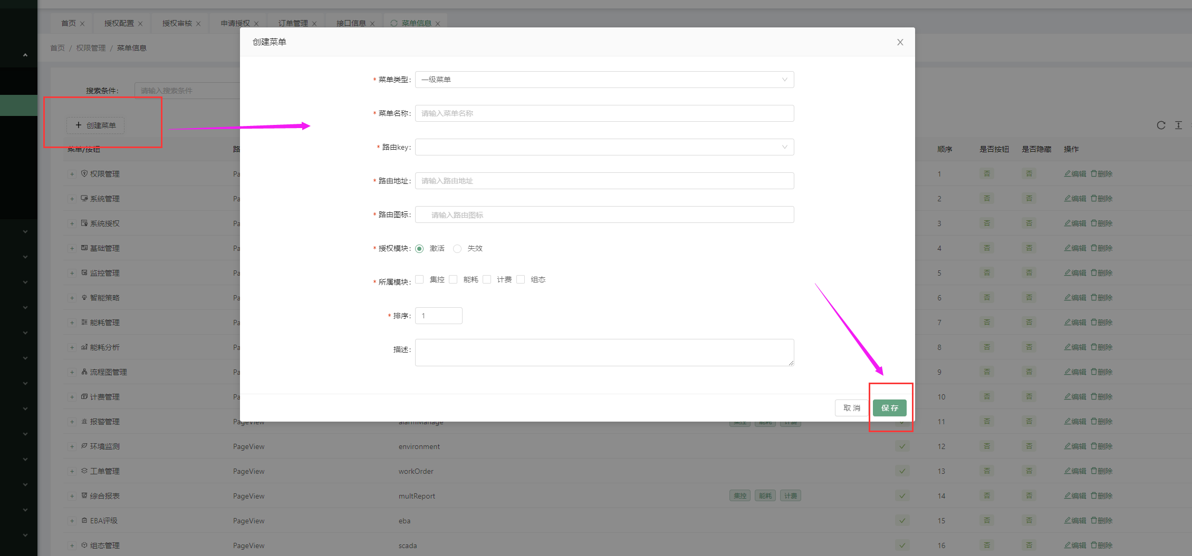Expand the 工单管理 tree row

(72, 471)
